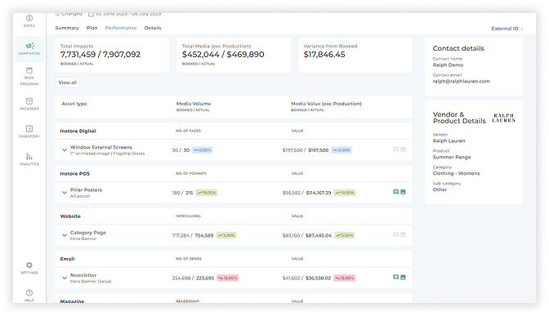The image size is (549, 316).
Task: Switch to the Details tab
Action: tap(153, 28)
